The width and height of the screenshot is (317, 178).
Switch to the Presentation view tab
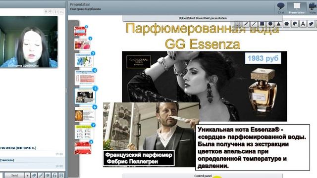297,8
